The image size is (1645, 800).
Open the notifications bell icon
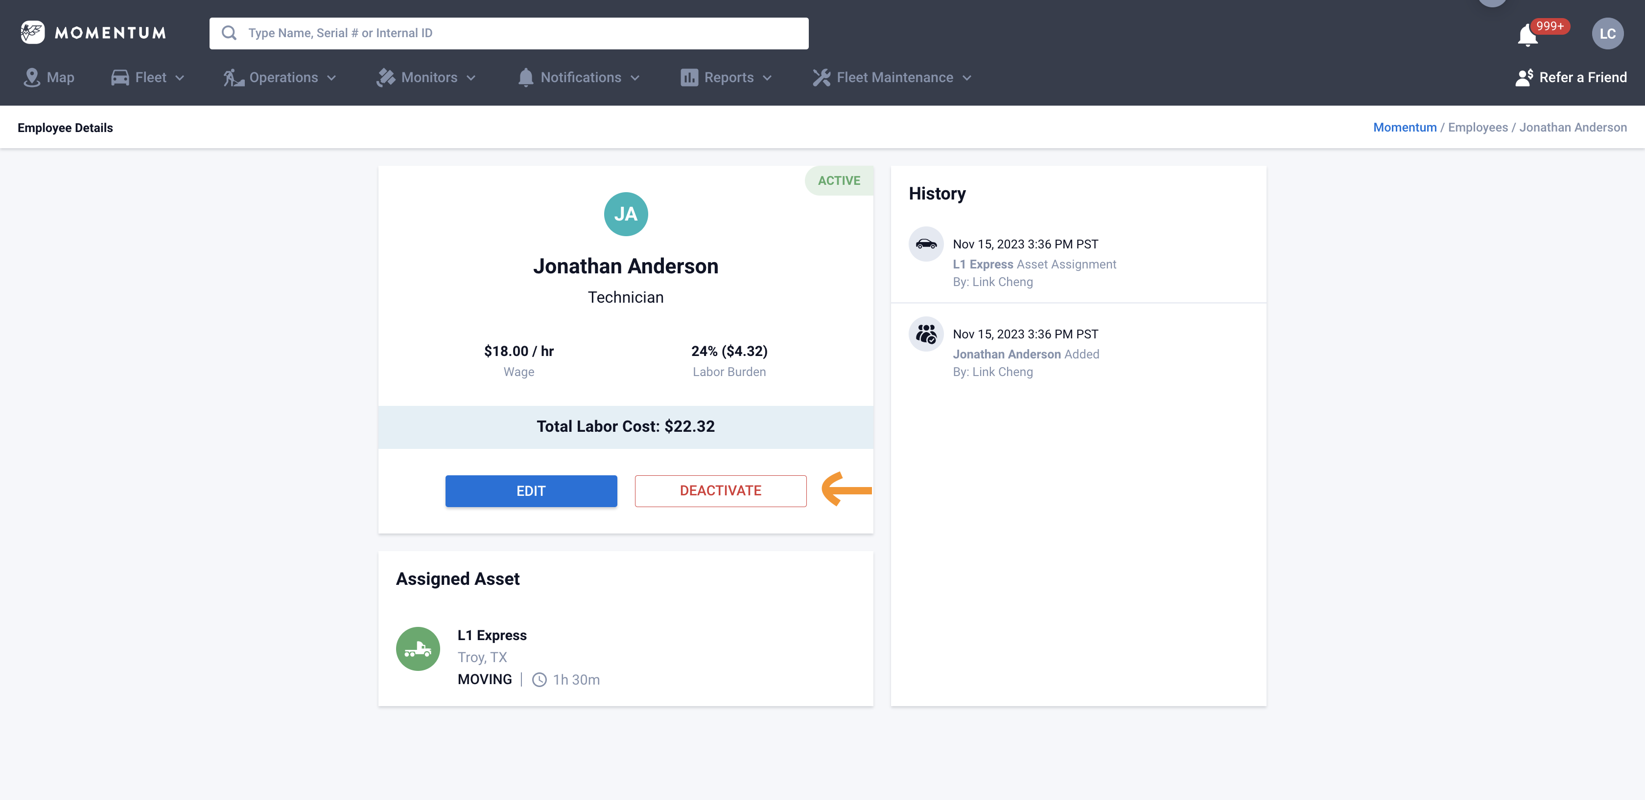click(1527, 35)
